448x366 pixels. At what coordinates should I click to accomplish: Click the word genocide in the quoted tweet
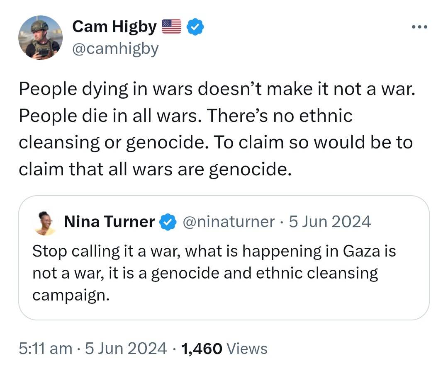(186, 273)
